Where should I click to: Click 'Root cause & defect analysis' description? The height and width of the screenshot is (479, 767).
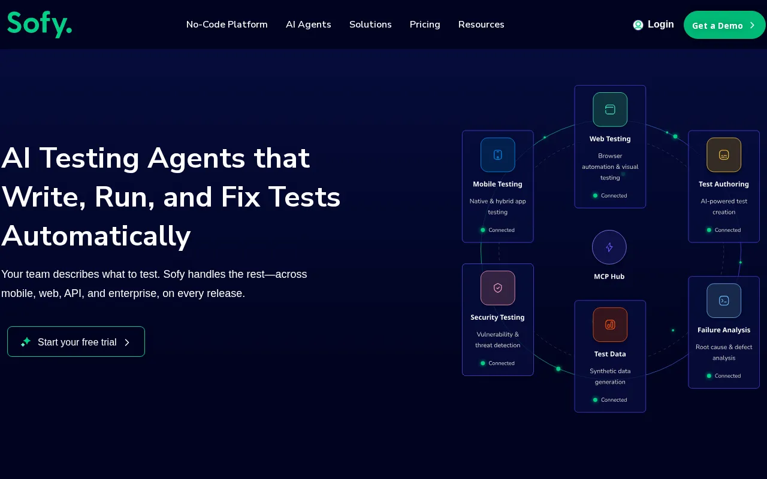(724, 352)
